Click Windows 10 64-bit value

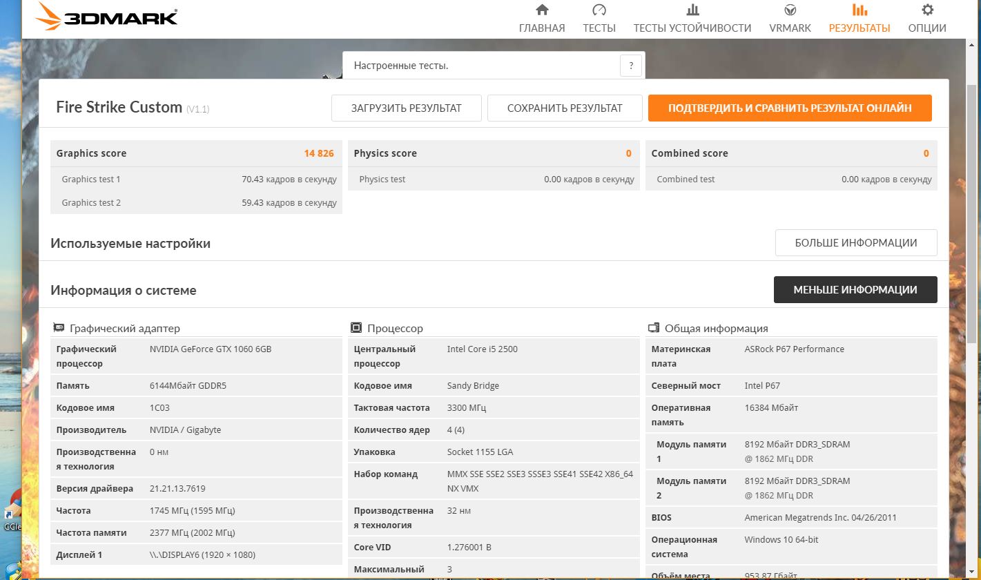pos(781,539)
